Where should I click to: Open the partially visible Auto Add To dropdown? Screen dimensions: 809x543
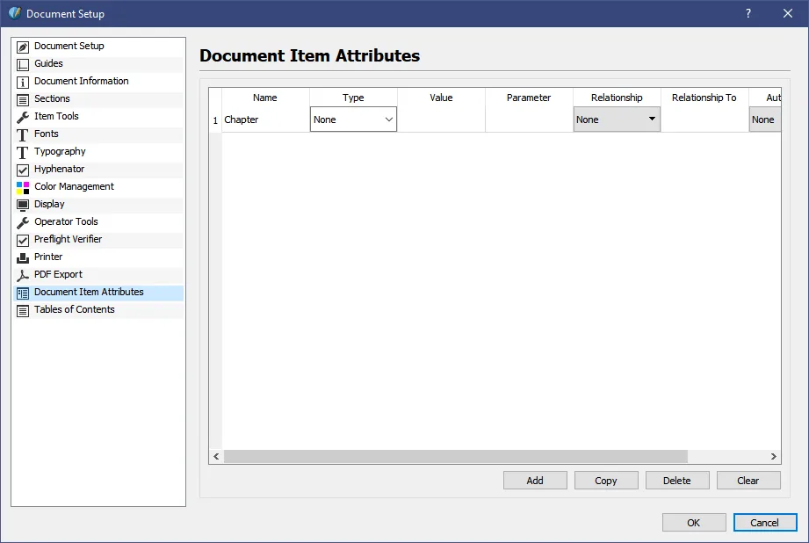coord(765,119)
